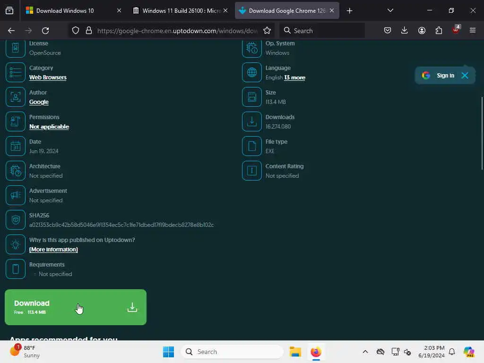Open Firefox application hamburger menu
Image resolution: width=484 pixels, height=363 pixels.
coord(473,31)
